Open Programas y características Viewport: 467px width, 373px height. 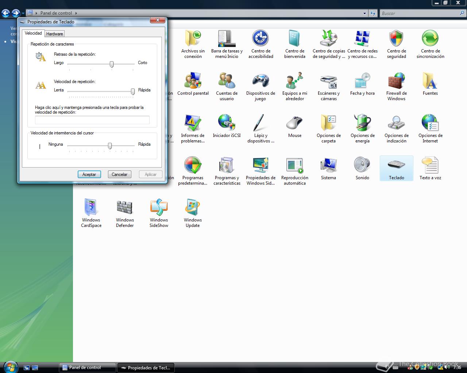[227, 171]
